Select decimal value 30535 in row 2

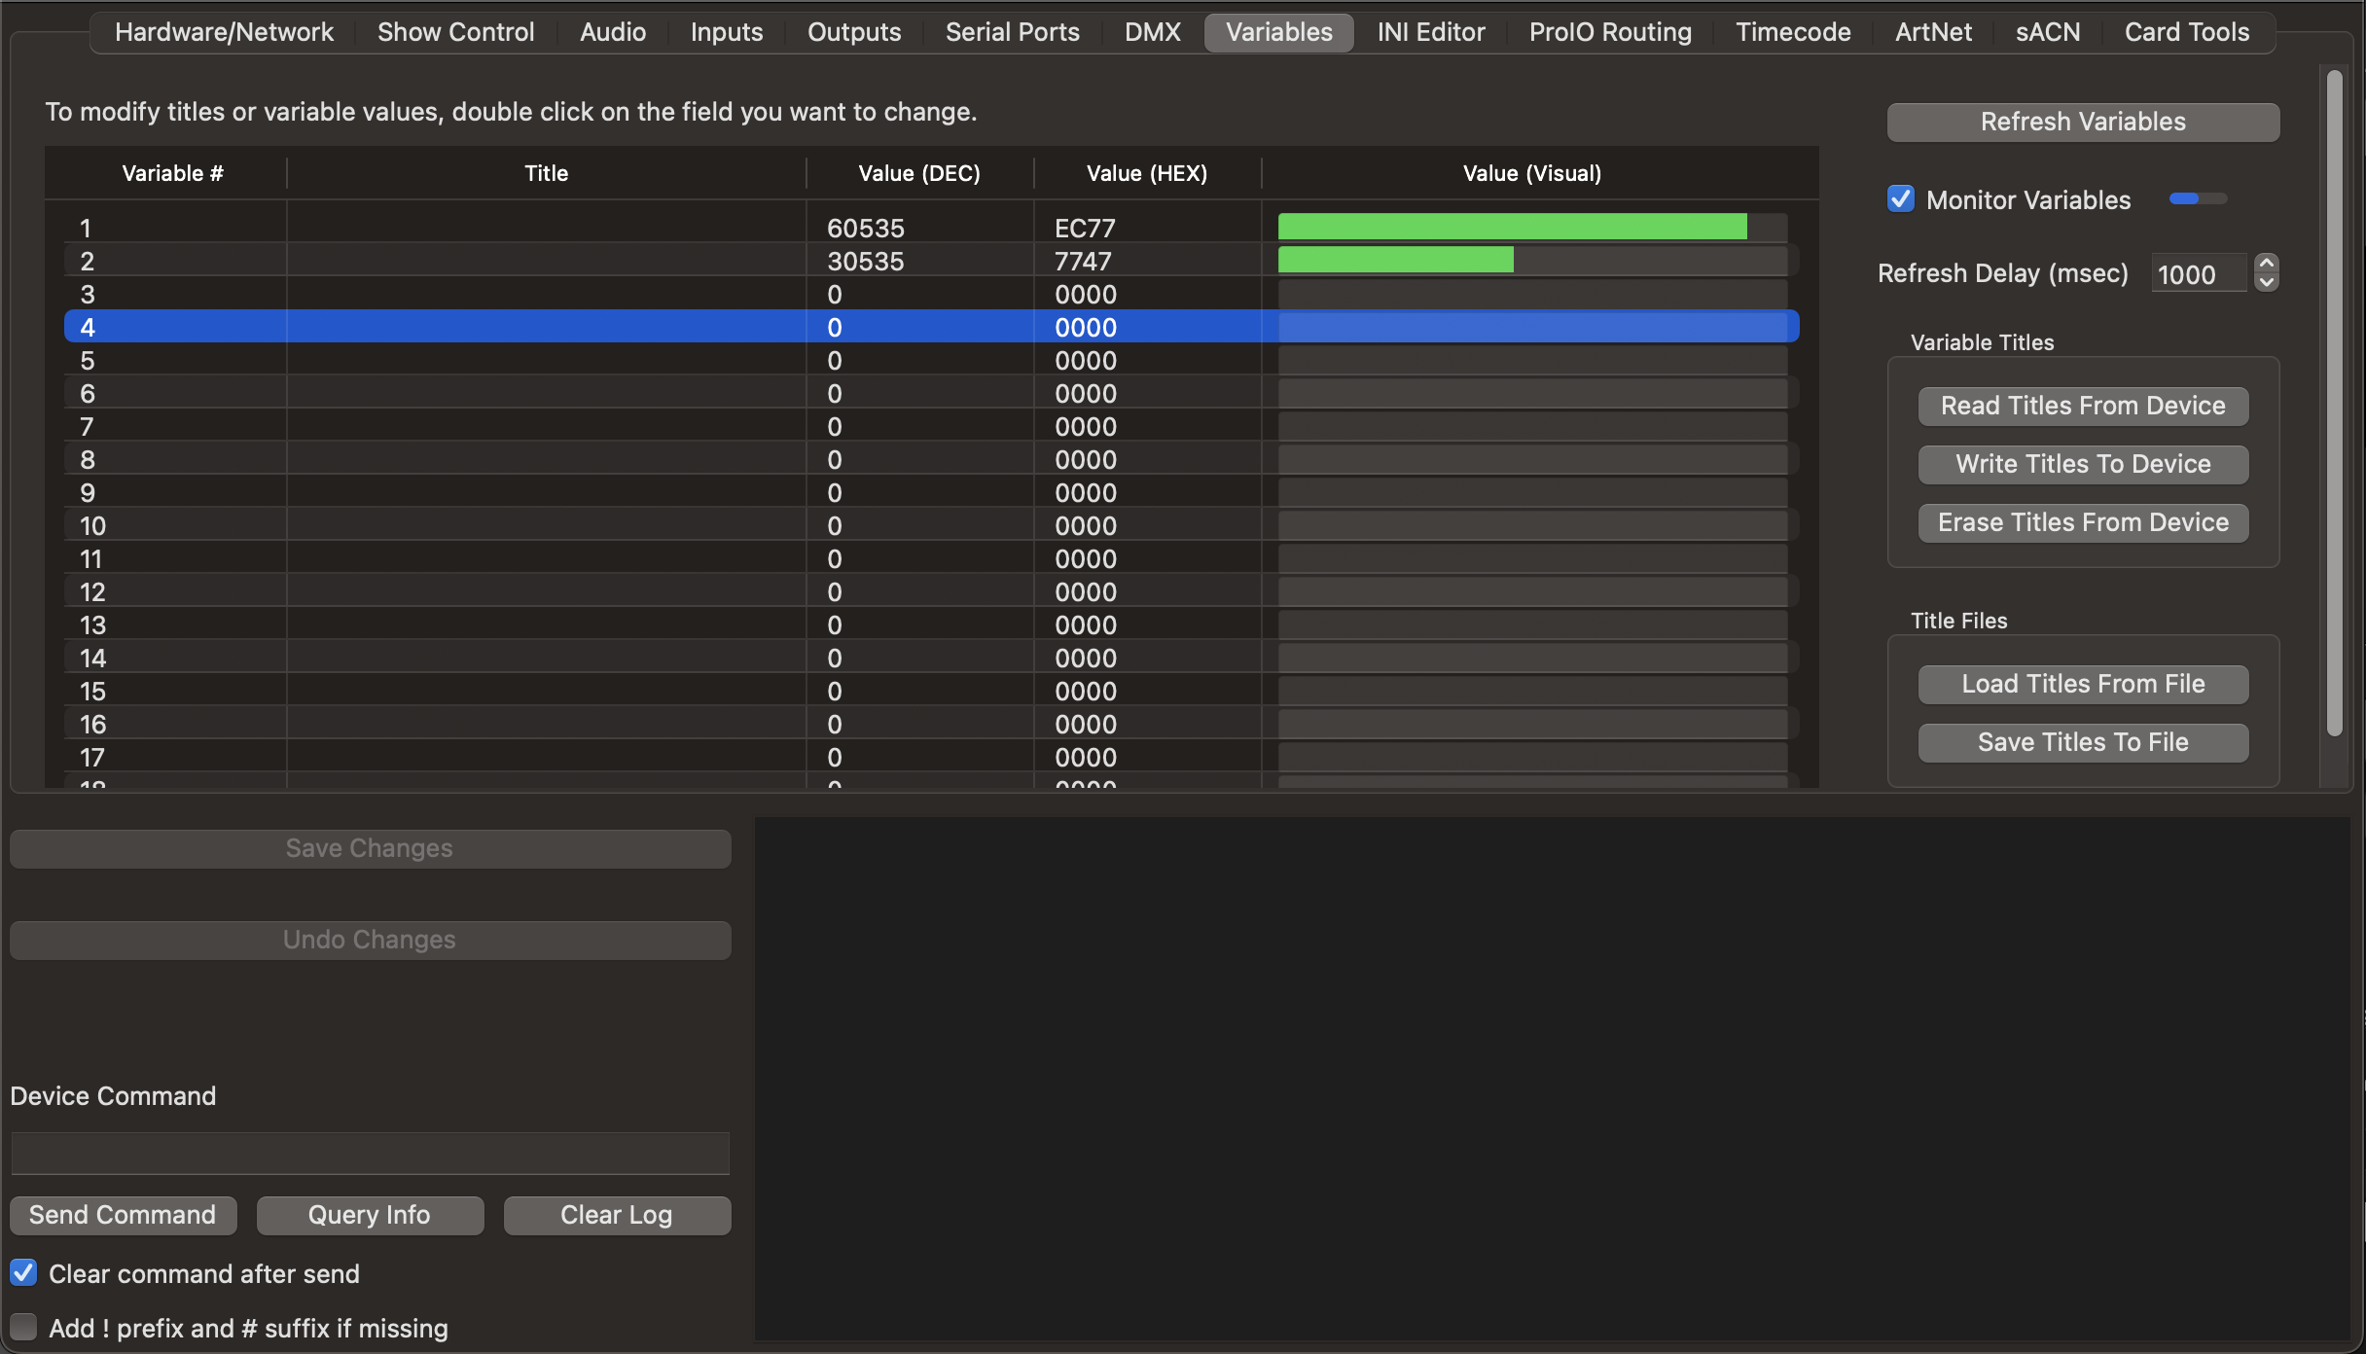tap(866, 261)
